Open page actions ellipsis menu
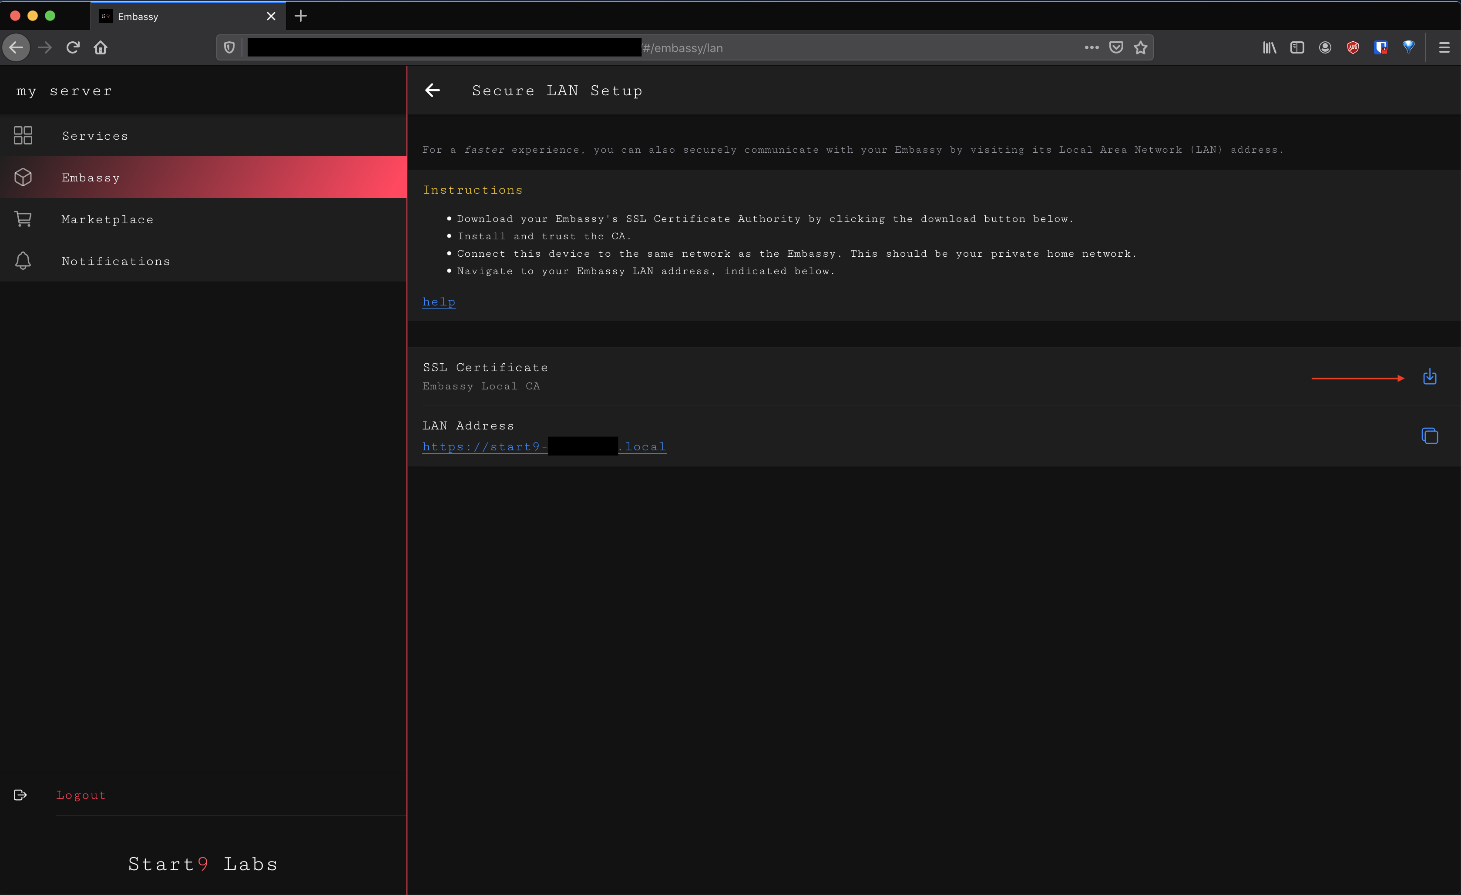This screenshot has height=895, width=1461. click(1091, 48)
